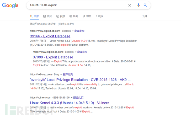Image resolution: width=181 pixels, height=117 pixels.
Task: Switch to the 图片 (Images) tab
Action: tap(47, 16)
